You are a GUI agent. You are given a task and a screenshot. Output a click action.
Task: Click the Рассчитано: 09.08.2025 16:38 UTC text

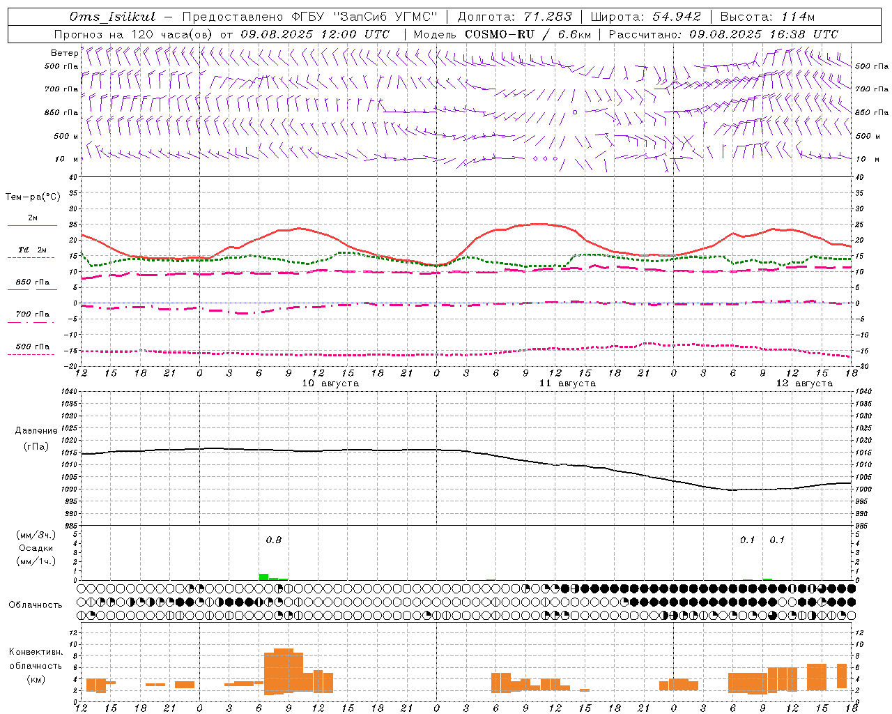pos(723,34)
